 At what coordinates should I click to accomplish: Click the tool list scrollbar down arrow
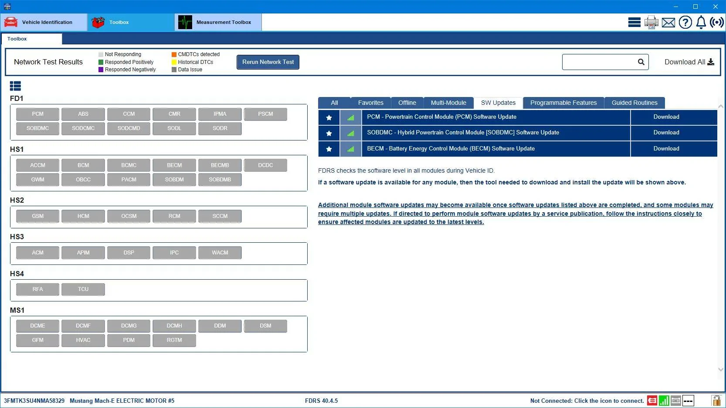(x=720, y=370)
